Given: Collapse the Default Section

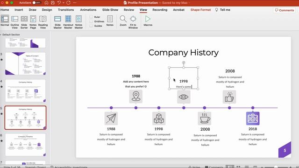Looking at the screenshot, I should 1,35.
